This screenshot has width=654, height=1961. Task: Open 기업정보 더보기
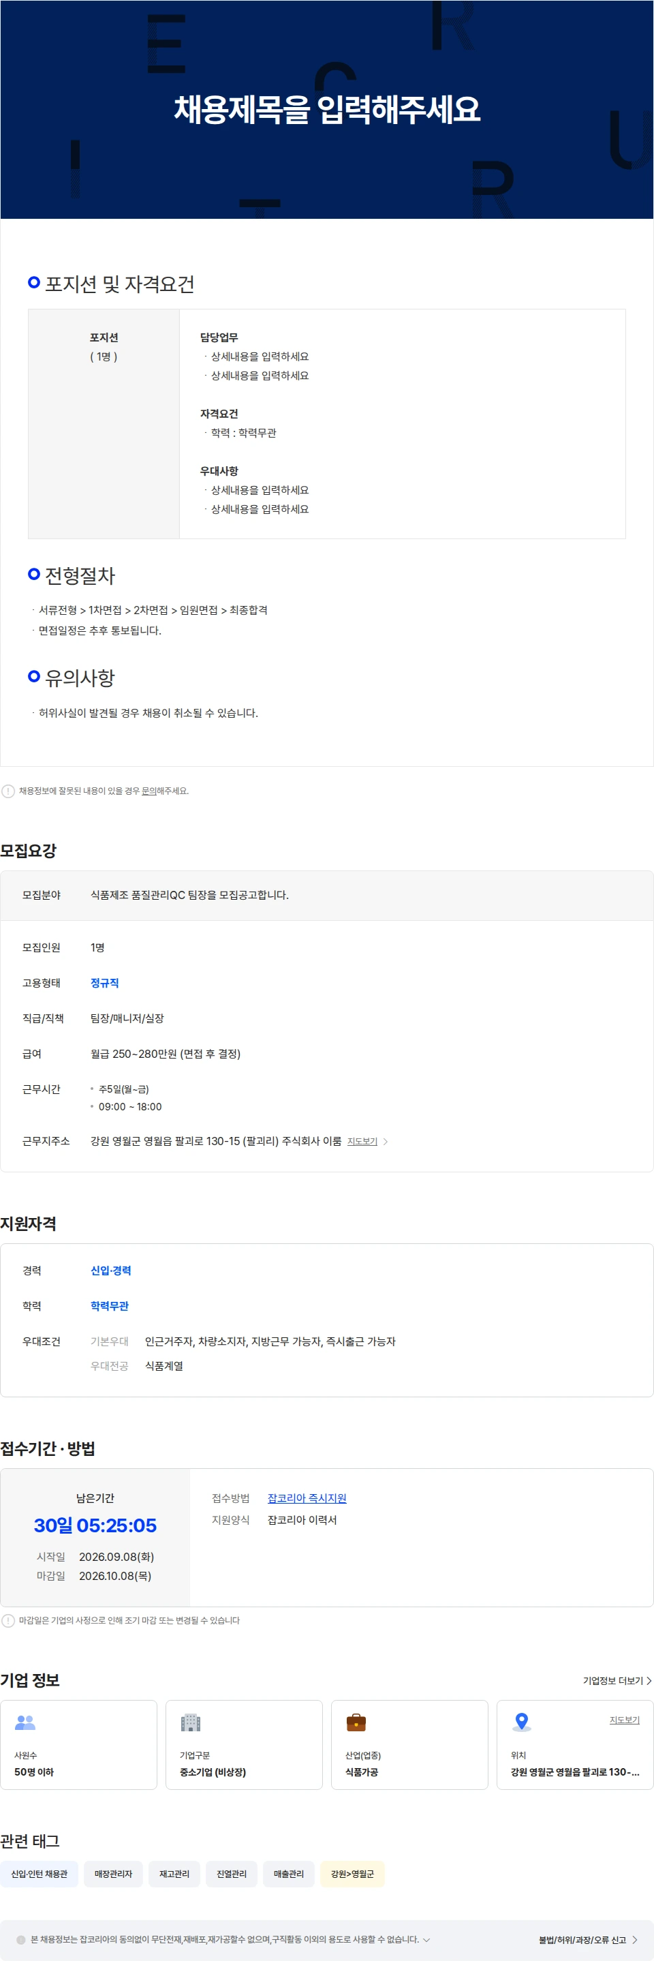617,1680
